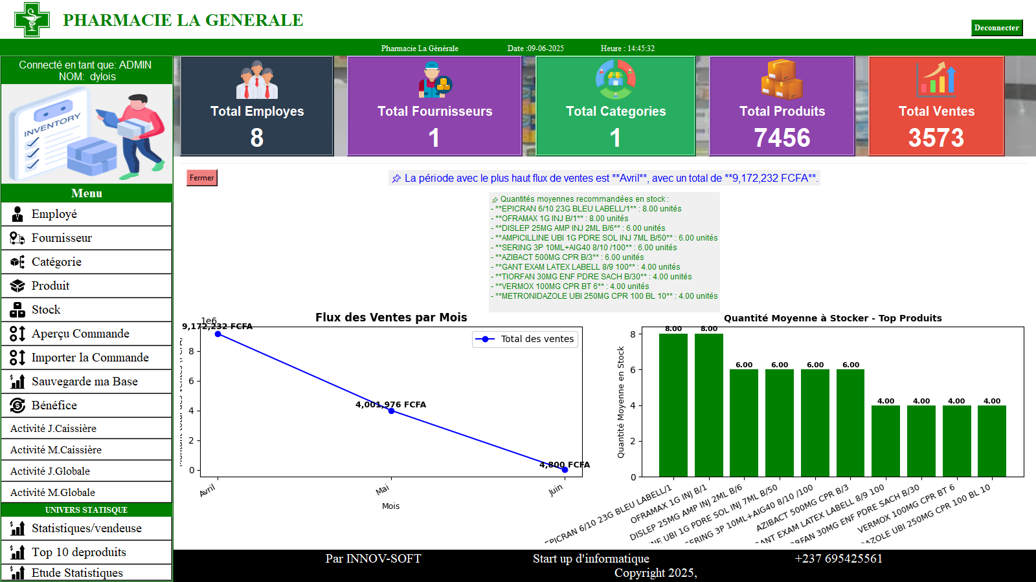Click the Total Ventes chart icon
The width and height of the screenshot is (1036, 582).
(x=936, y=80)
